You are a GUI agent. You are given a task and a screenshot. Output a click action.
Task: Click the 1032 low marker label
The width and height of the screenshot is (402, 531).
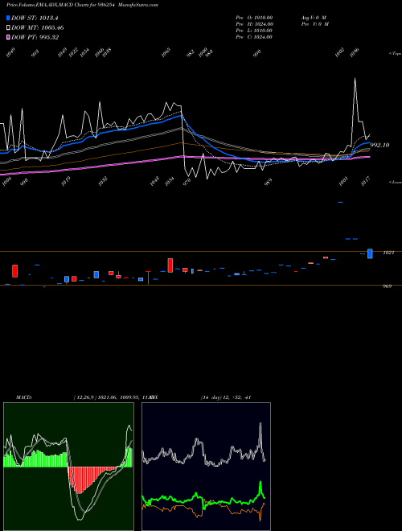tap(103, 181)
